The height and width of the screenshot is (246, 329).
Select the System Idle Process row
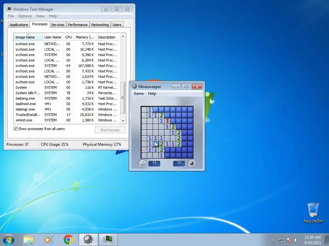[67, 93]
